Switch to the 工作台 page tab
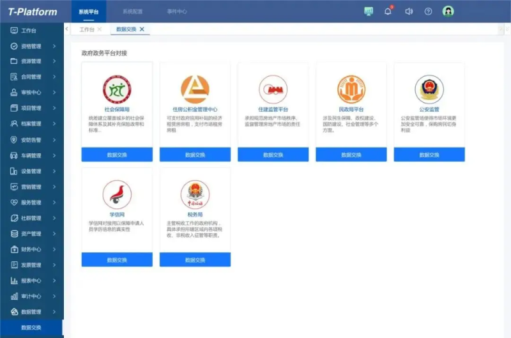Image resolution: width=511 pixels, height=338 pixels. (x=87, y=29)
